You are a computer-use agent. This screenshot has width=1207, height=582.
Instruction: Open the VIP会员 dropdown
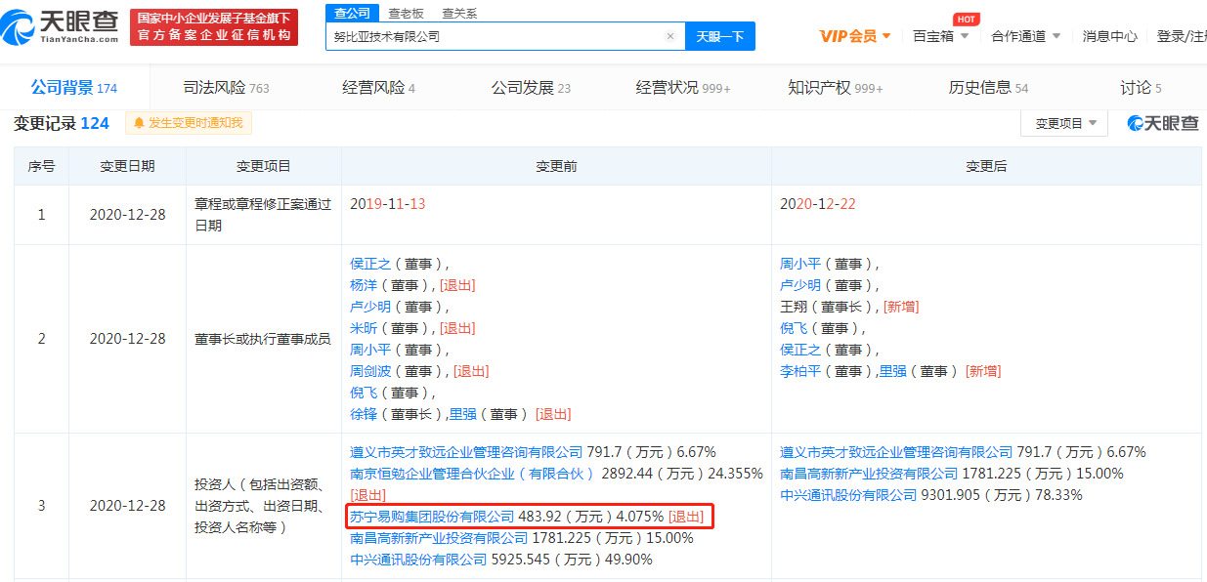[x=855, y=36]
